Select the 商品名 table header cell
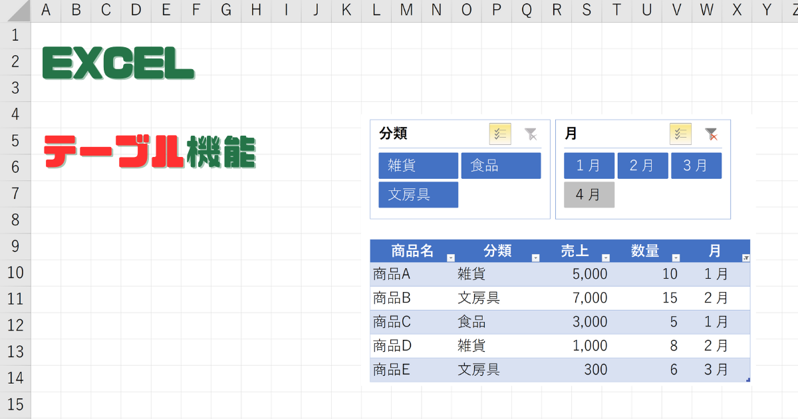This screenshot has width=798, height=419. coord(412,251)
